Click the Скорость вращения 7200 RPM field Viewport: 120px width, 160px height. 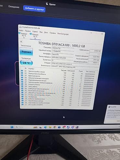pyautogui.click(x=95, y=57)
